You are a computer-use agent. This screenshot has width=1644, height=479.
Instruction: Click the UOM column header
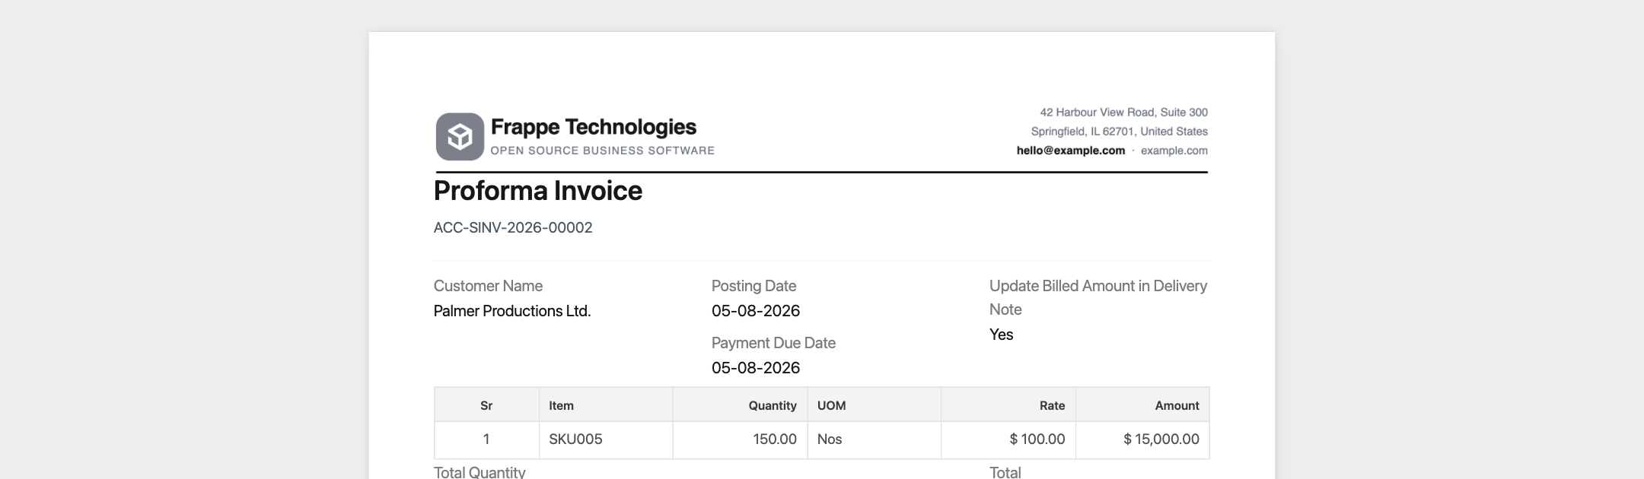tap(874, 405)
